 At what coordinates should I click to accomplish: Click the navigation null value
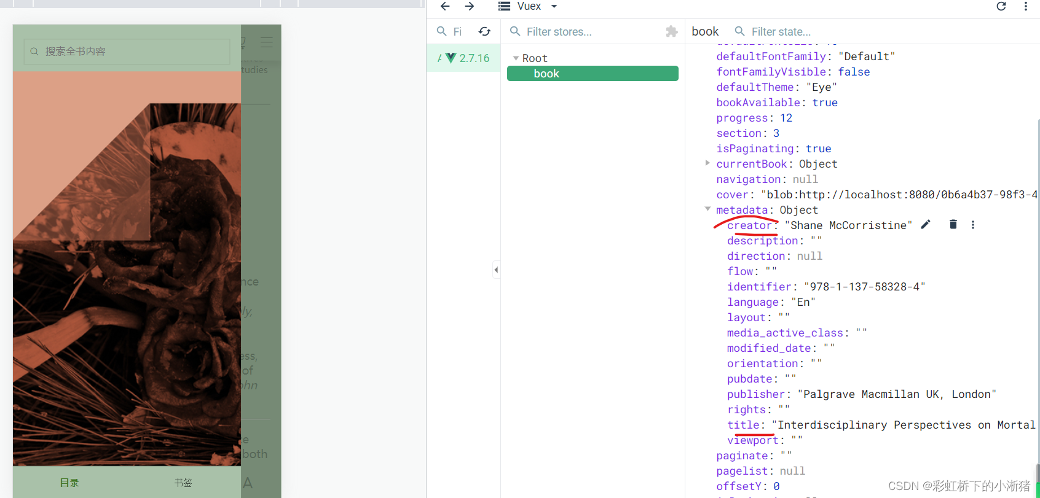[x=805, y=179]
